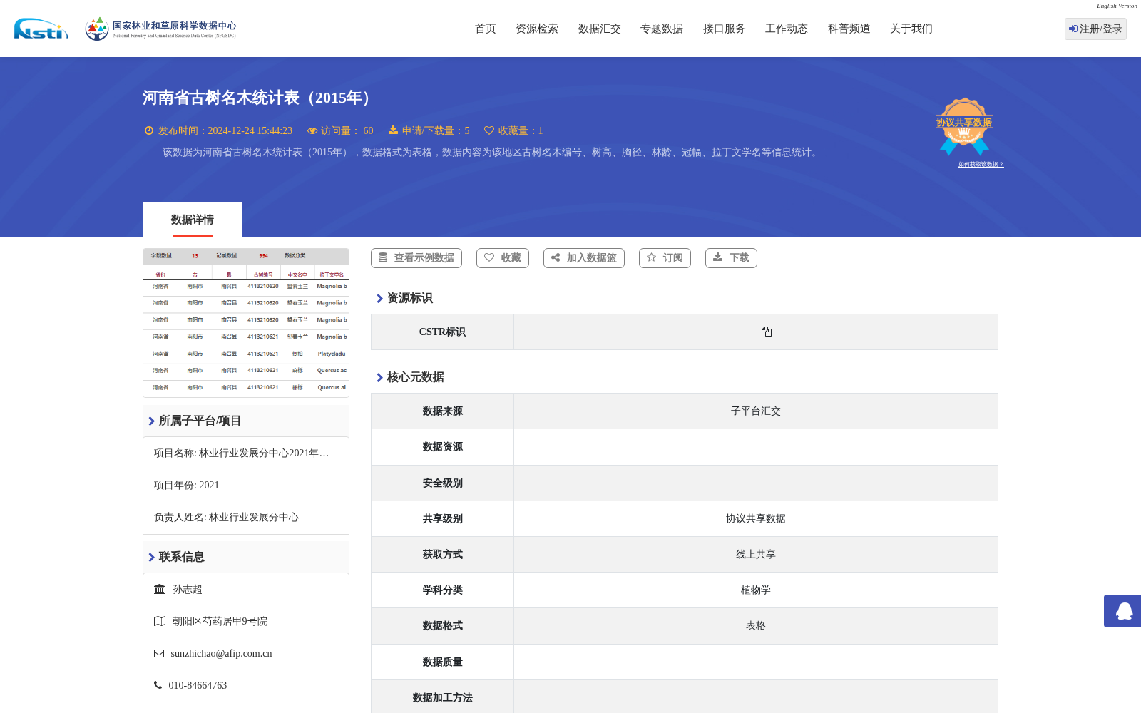Image resolution: width=1141 pixels, height=713 pixels.
Task: Click the 数据来源 label cell
Action: click(442, 411)
